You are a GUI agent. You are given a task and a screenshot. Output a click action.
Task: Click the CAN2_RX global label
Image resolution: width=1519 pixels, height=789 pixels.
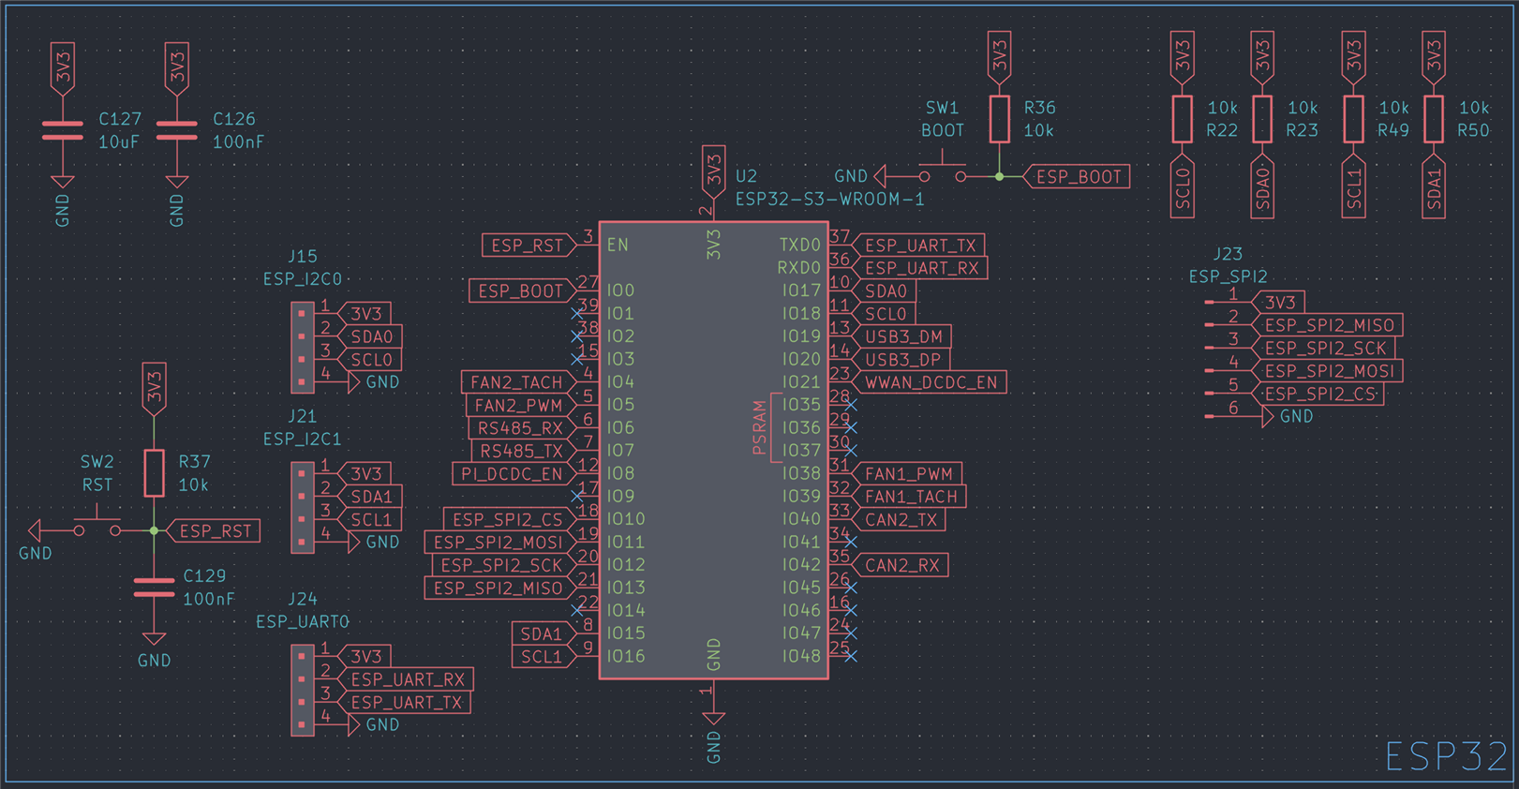(901, 565)
